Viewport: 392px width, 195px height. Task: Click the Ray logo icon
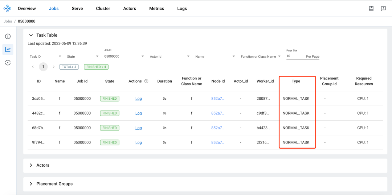pos(8,8)
